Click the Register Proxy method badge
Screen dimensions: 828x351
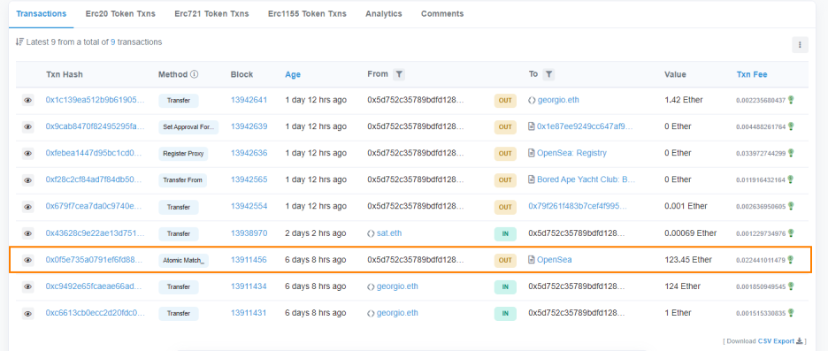[x=183, y=154]
